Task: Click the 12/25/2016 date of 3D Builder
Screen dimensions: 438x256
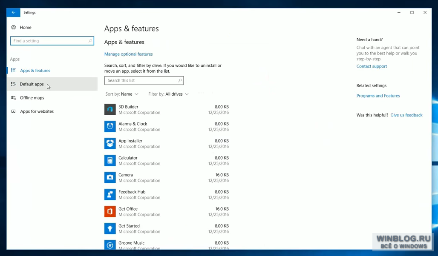Action: coord(219,113)
